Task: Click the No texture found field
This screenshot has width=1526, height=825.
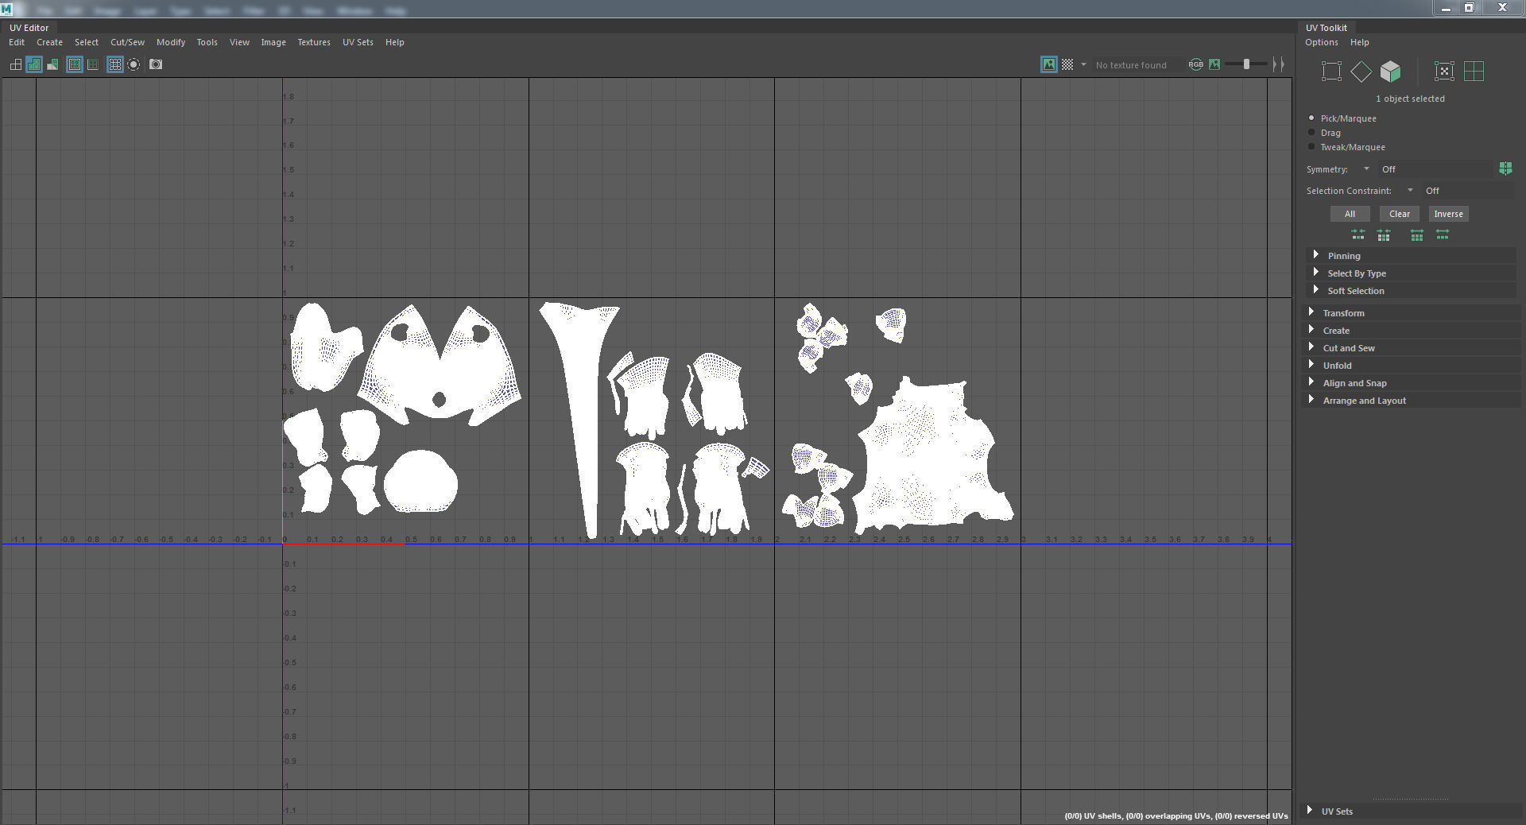Action: point(1137,65)
